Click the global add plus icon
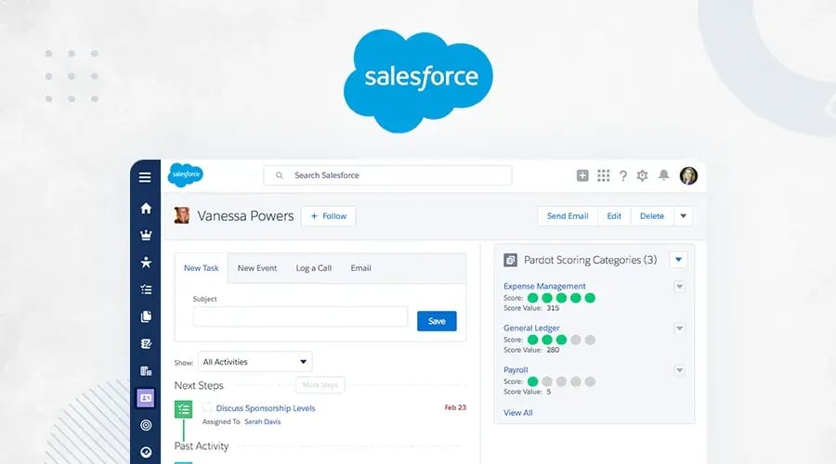 pos(582,175)
